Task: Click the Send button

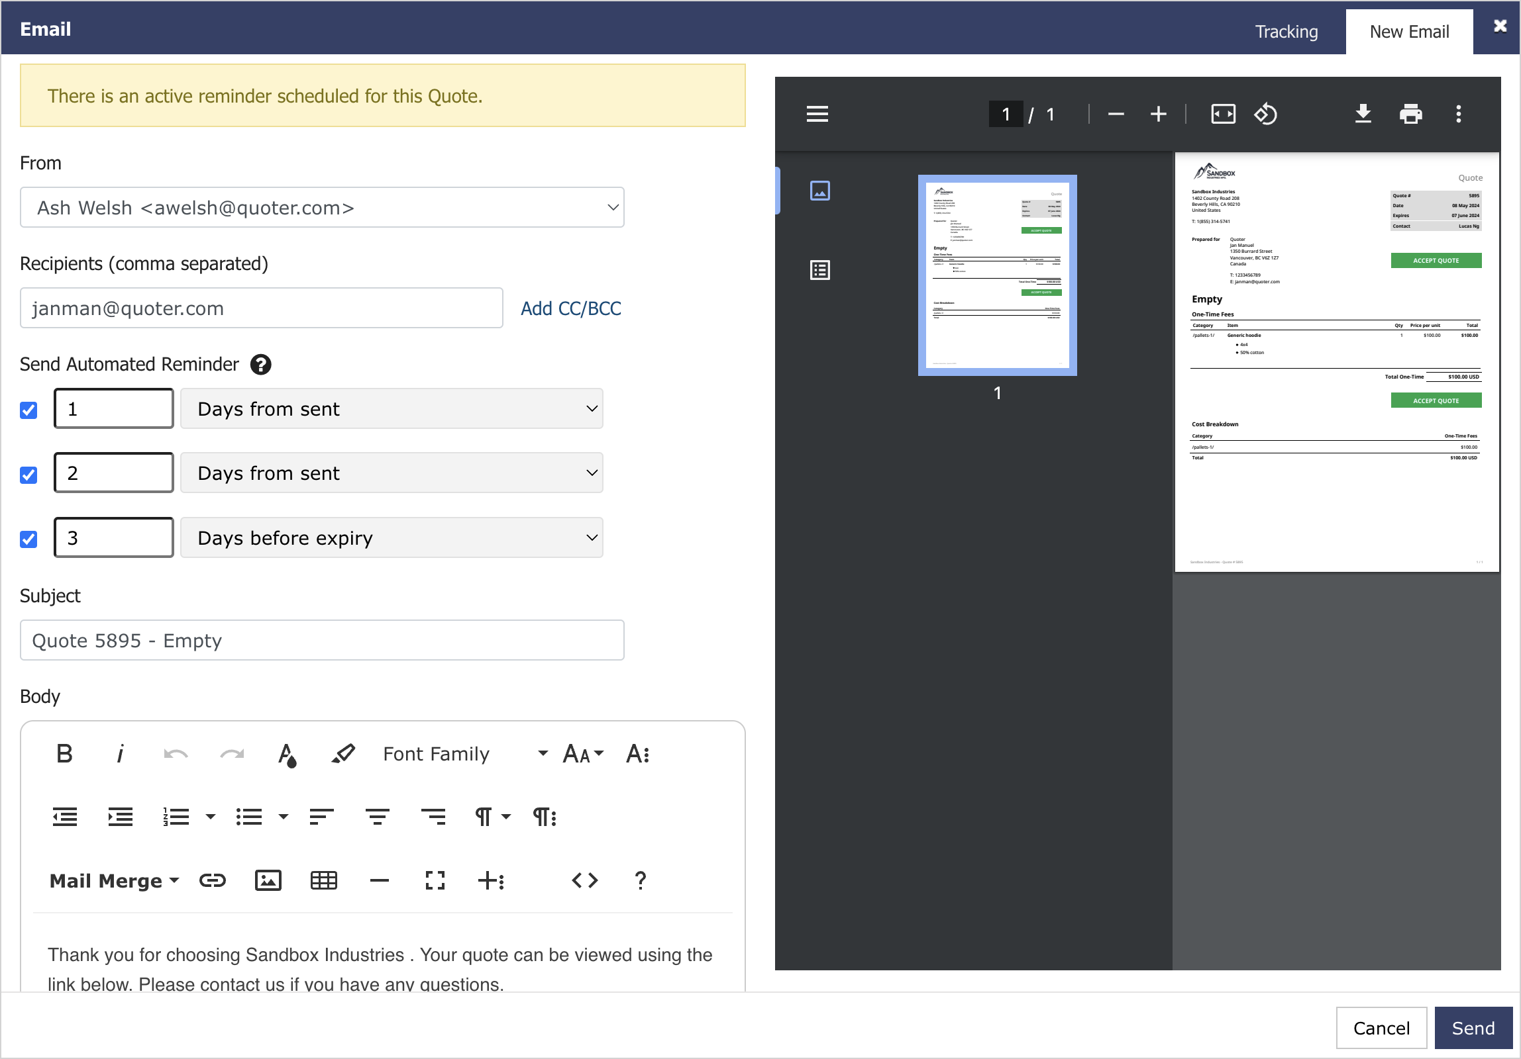Action: pos(1473,1028)
